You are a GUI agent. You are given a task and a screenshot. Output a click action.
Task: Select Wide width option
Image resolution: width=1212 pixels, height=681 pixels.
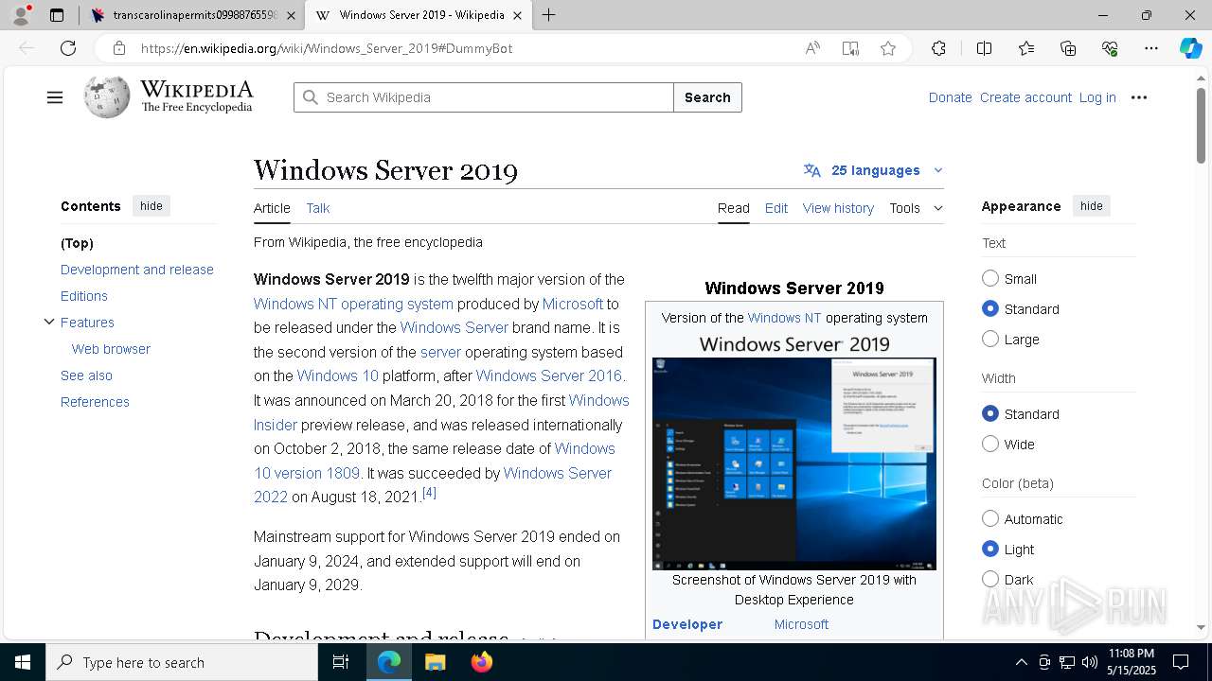[x=990, y=444]
